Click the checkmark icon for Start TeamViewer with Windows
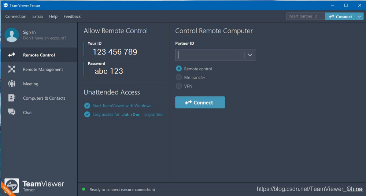366x196 pixels. pos(87,106)
